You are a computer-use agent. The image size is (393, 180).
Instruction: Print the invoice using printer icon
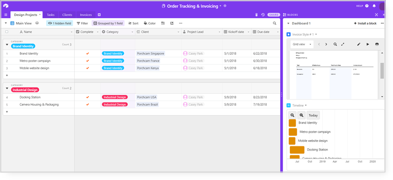[x=377, y=44]
